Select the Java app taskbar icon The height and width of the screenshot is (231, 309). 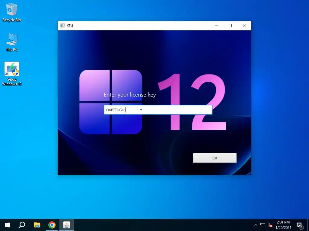click(x=67, y=225)
